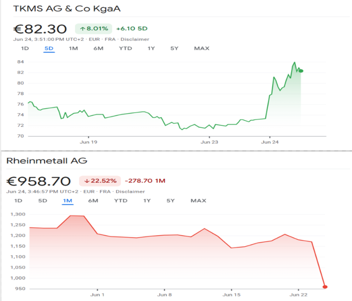Switch TKMS chart to YTD range
This screenshot has height=301, width=352.
(126, 48)
